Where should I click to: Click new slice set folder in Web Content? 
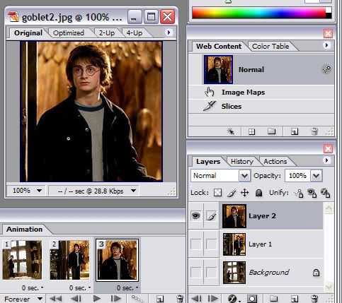click(272, 131)
